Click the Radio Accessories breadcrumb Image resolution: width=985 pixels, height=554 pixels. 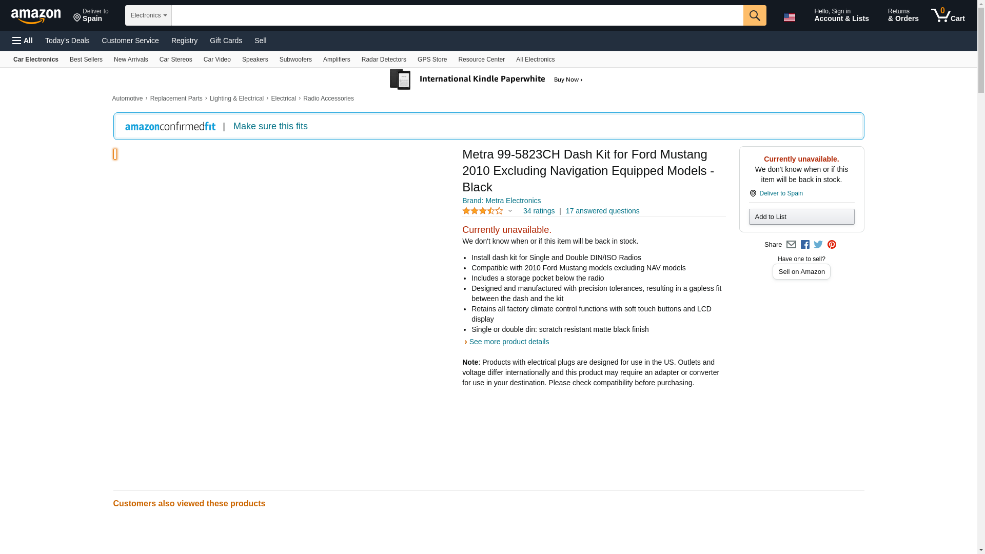click(x=328, y=98)
